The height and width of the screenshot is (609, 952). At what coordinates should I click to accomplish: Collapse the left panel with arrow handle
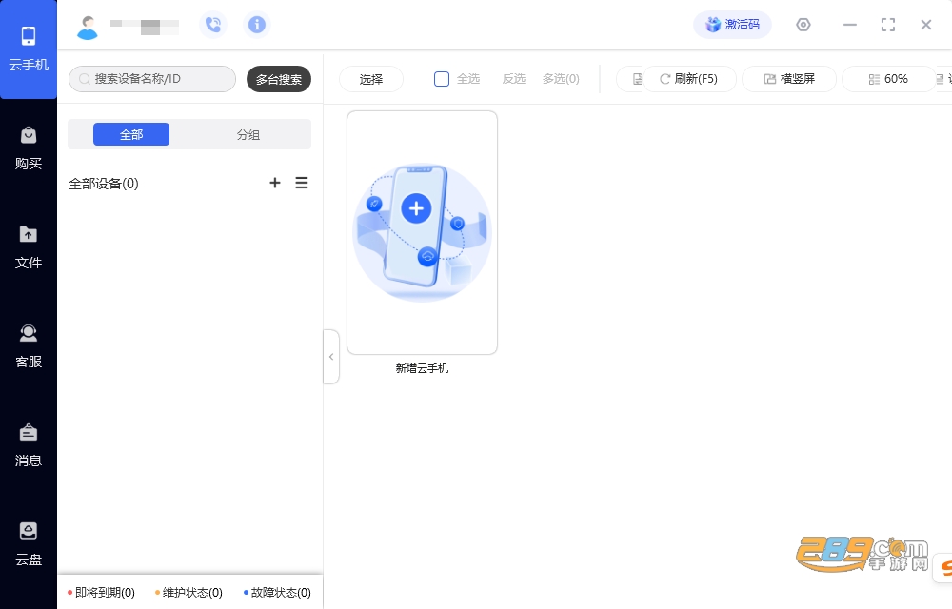click(x=331, y=357)
